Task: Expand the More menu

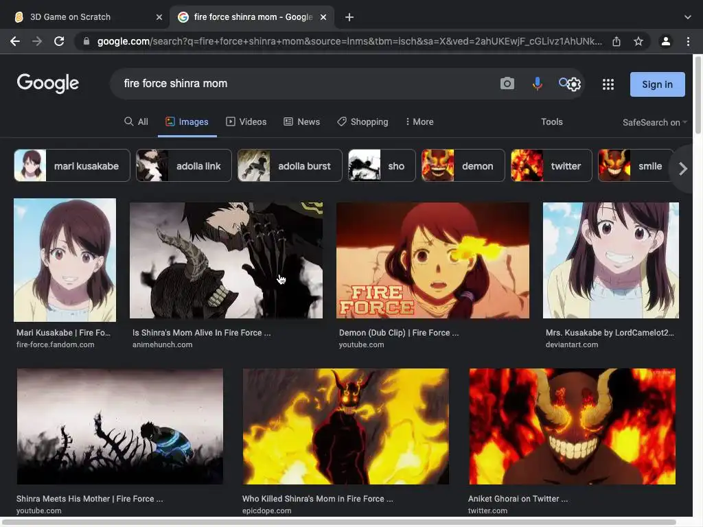Action: 419,122
